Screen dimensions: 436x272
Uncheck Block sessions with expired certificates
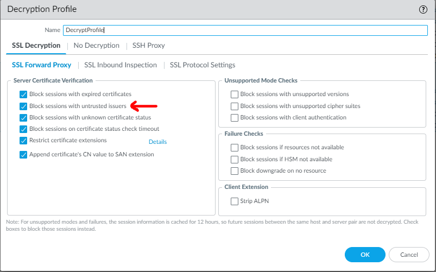(x=23, y=94)
